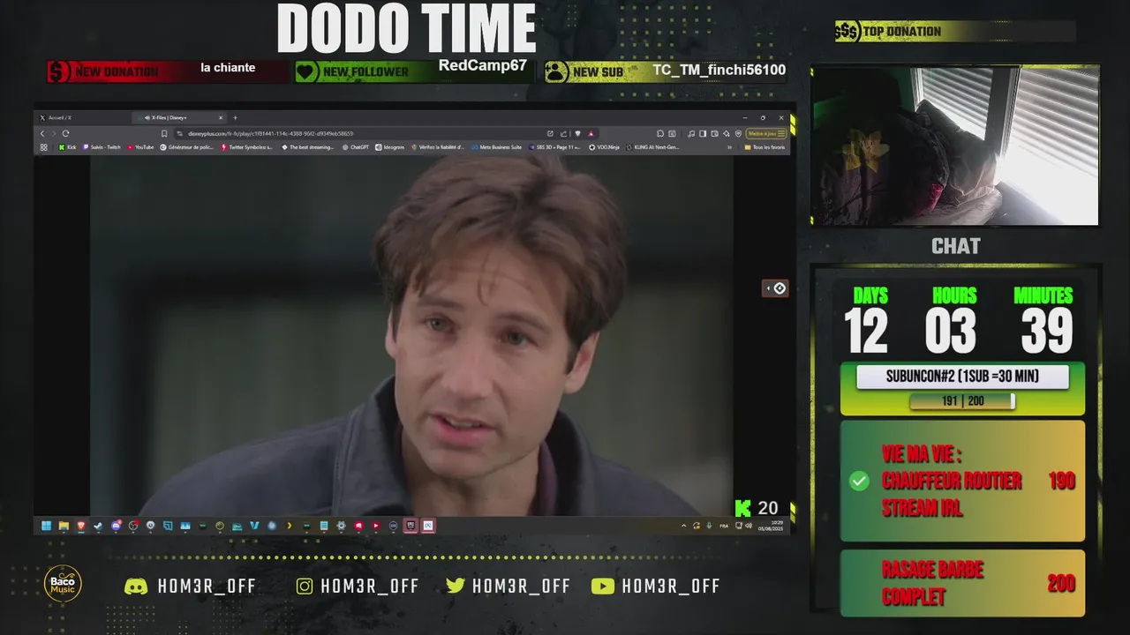Close the X-Files Disney+ tab
Viewport: 1130px width, 635px height.
tap(221, 117)
